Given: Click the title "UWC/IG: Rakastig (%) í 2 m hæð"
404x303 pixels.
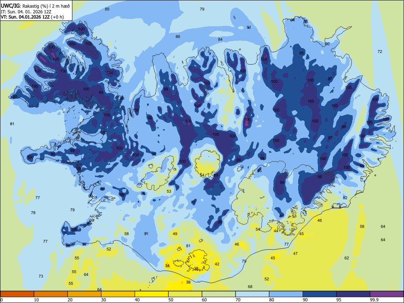Looking at the screenshot, I should (35, 6).
